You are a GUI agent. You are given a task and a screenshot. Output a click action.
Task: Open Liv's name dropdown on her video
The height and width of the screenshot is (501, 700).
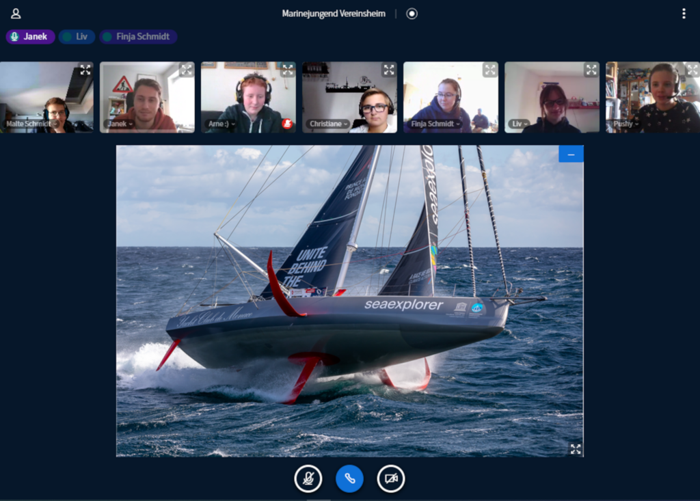[520, 124]
